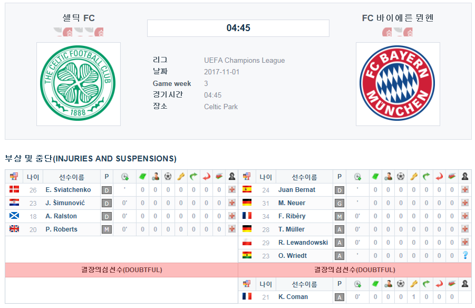Open E. Sviatchenko player profile
The width and height of the screenshot is (475, 308).
click(68, 190)
